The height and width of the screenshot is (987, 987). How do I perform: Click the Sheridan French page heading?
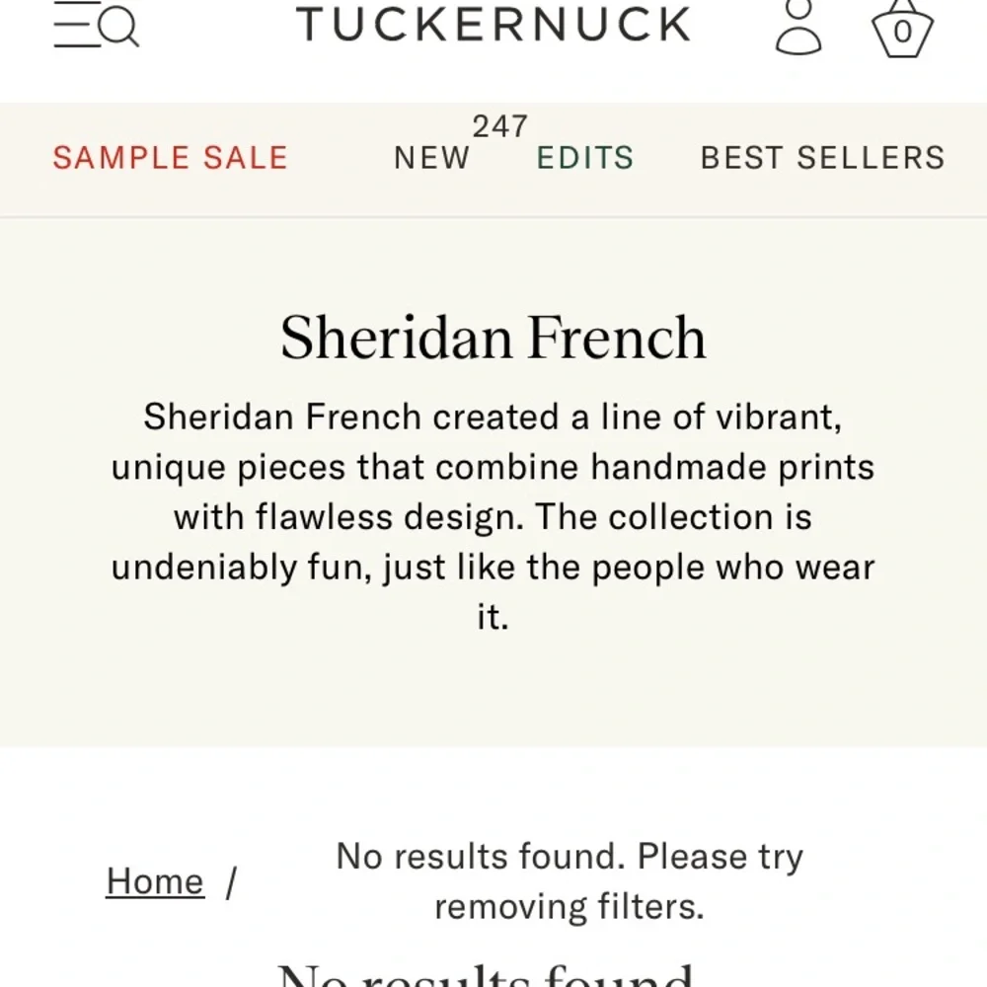tap(493, 338)
